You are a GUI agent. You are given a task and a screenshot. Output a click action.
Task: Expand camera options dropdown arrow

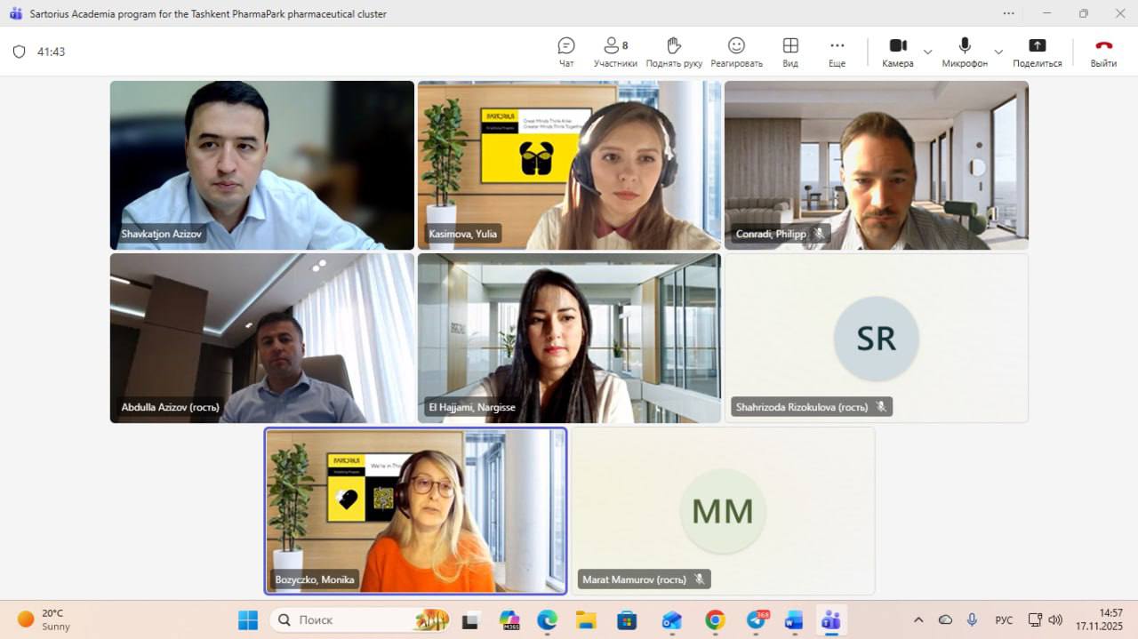click(x=928, y=52)
